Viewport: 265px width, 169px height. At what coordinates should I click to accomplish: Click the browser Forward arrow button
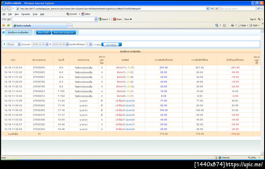click(x=9, y=9)
